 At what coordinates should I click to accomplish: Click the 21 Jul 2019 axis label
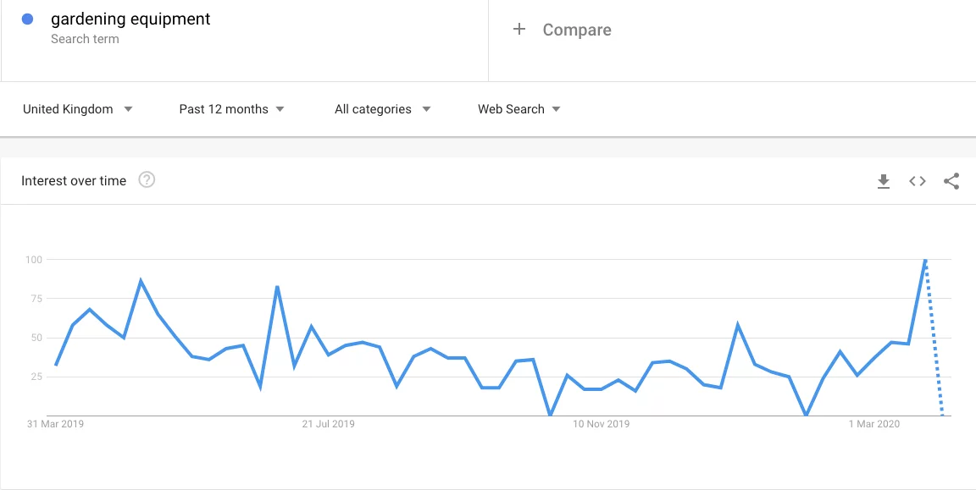pyautogui.click(x=328, y=424)
